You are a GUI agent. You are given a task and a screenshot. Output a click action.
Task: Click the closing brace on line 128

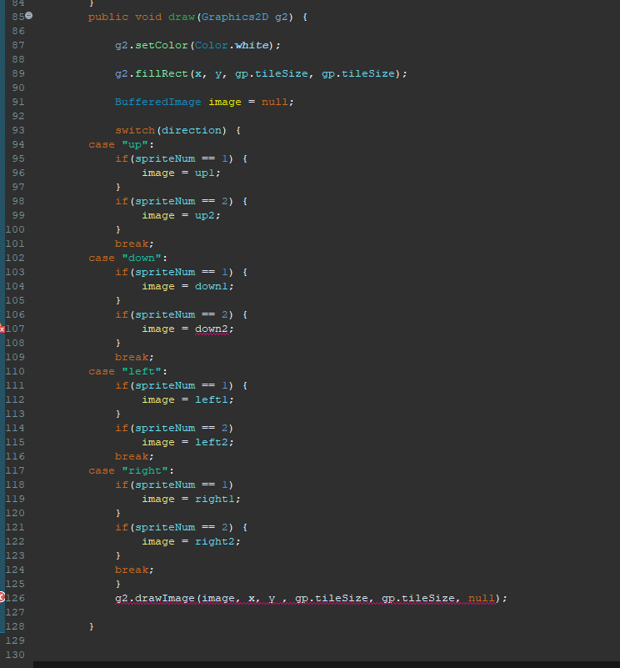click(92, 625)
